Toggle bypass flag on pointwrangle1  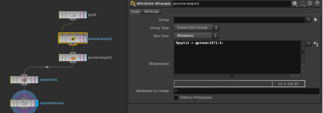pos(61,39)
